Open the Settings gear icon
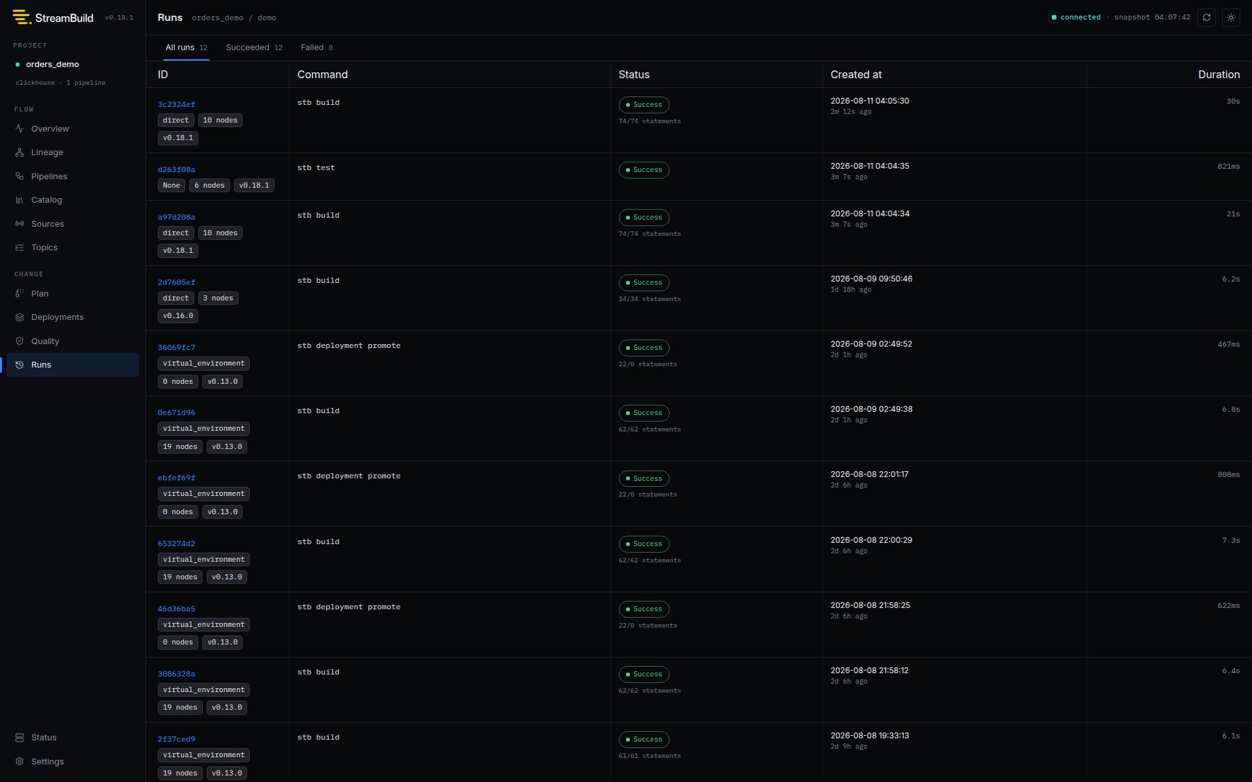Screen dimensions: 1252x782 (20, 762)
